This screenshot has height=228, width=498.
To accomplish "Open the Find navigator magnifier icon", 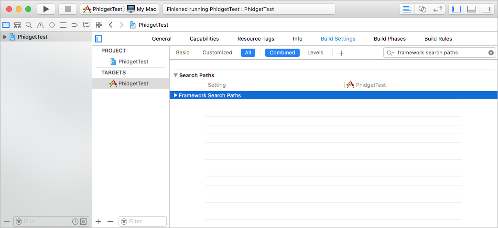I will click(x=29, y=25).
